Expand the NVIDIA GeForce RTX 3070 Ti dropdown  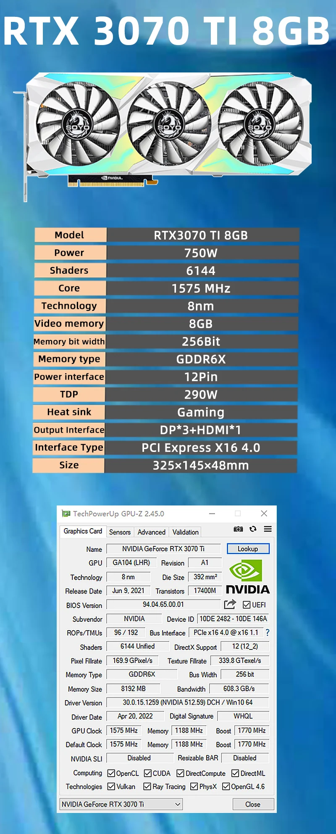178,804
